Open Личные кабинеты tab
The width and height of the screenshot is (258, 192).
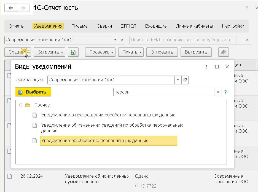point(194,26)
